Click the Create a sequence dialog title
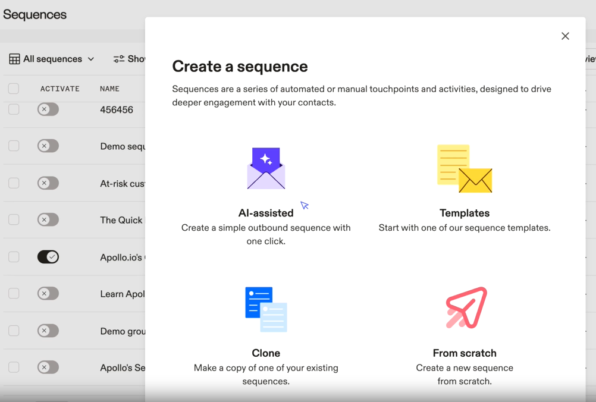Viewport: 596px width, 402px height. 240,67
